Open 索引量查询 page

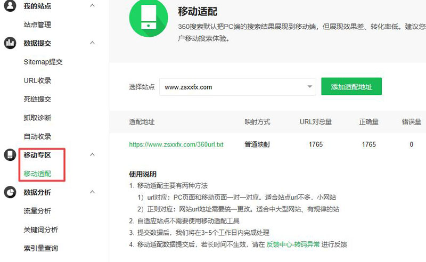(40, 248)
